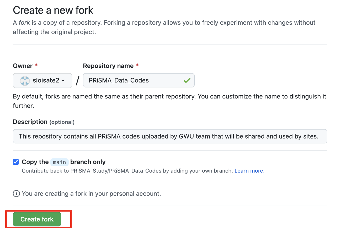Viewport: 352px width, 232px height.
Task: Click the Create a new fork heading
Action: 53,10
